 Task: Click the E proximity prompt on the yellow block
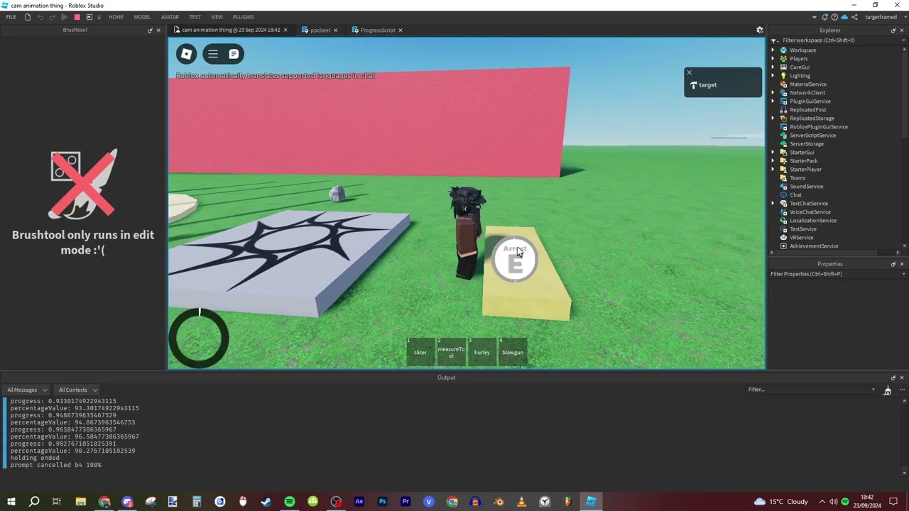515,260
